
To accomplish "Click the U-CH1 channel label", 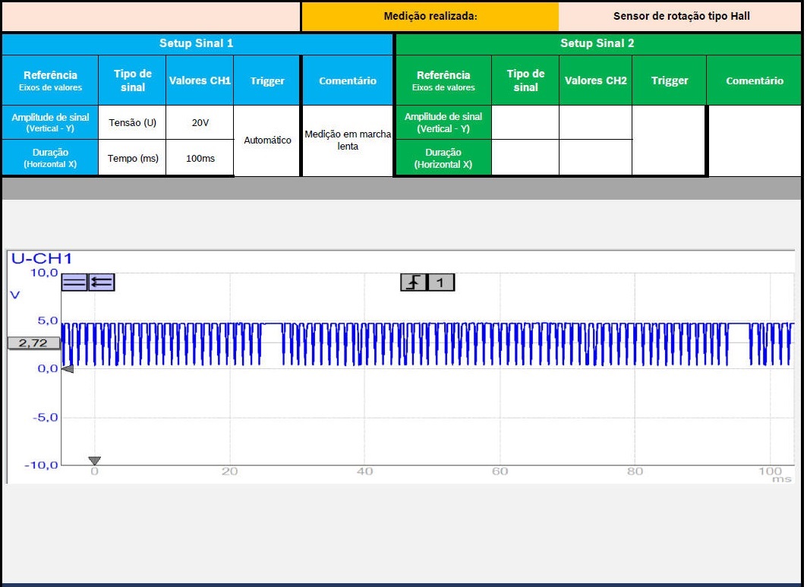I will pos(41,259).
